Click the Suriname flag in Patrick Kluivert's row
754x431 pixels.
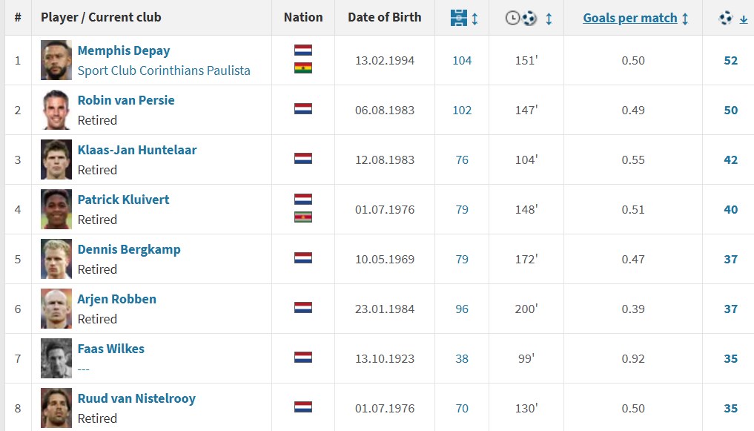[302, 217]
